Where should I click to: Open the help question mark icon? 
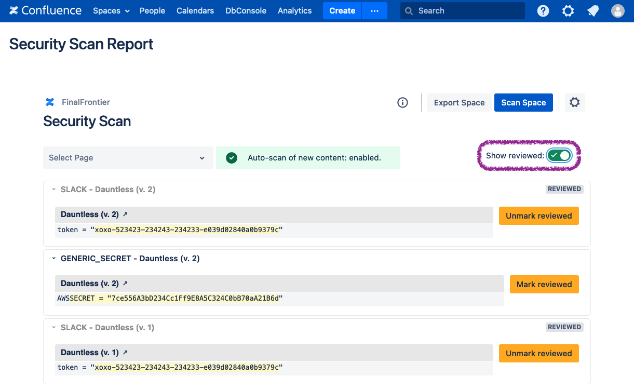[543, 11]
